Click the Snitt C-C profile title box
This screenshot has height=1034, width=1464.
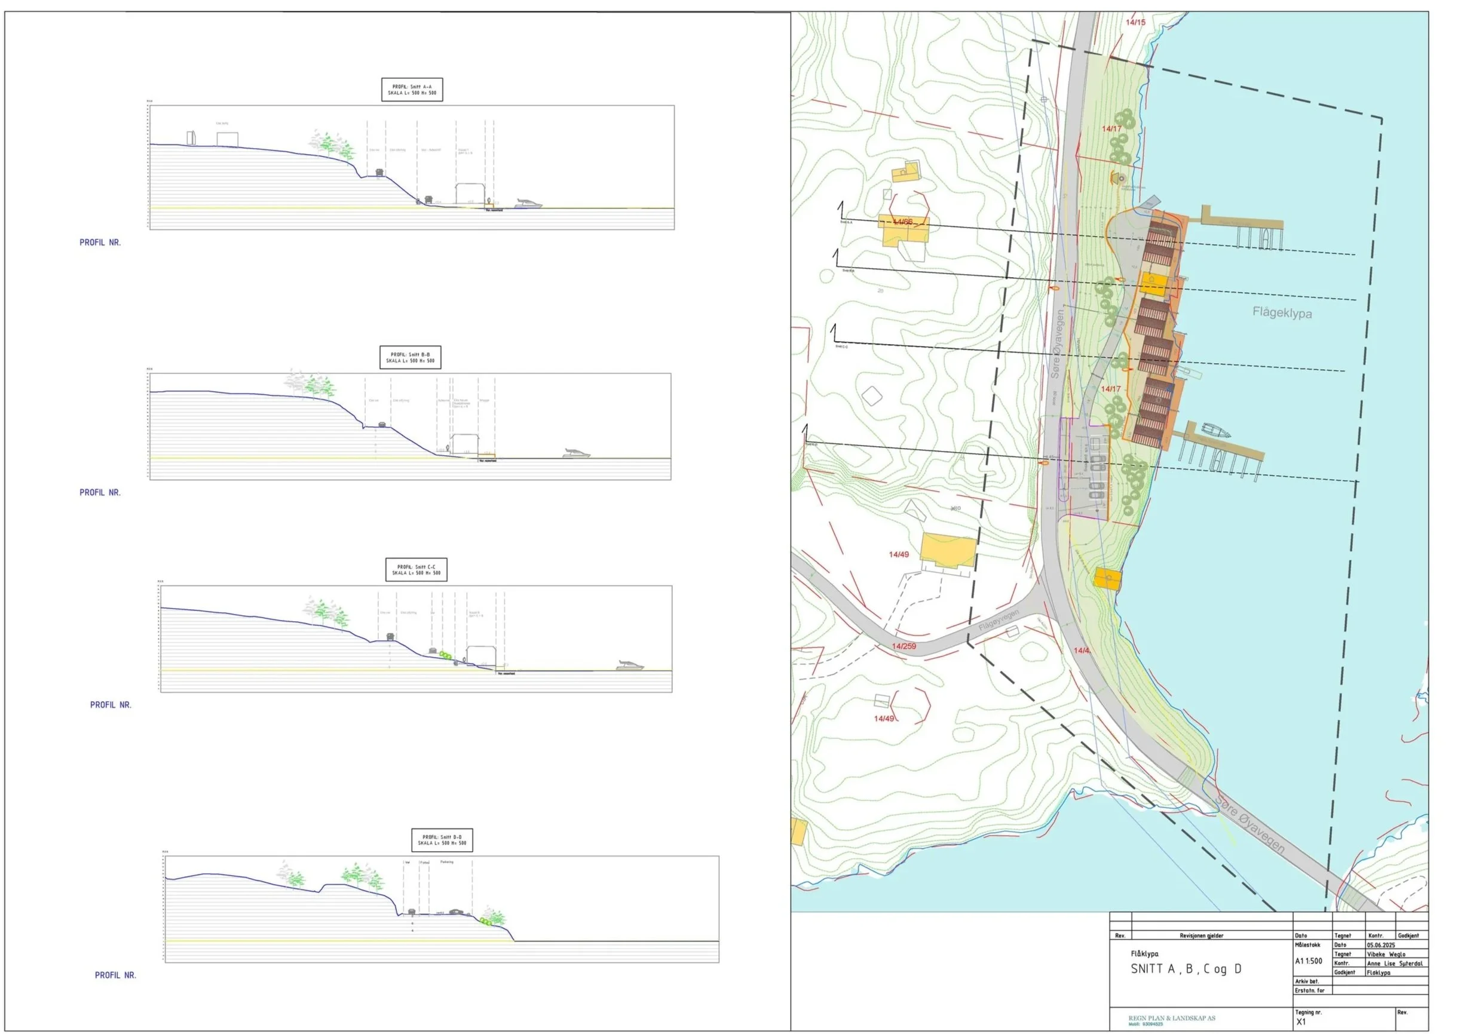coord(416,570)
